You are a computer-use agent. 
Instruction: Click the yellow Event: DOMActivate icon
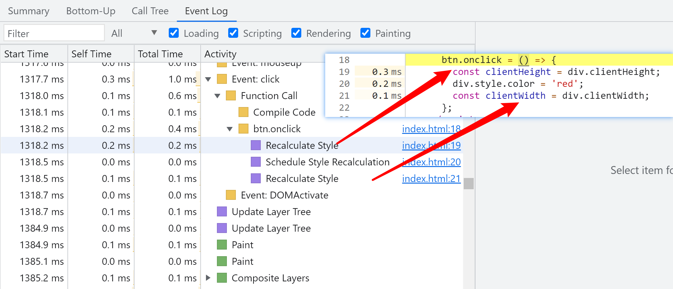231,195
